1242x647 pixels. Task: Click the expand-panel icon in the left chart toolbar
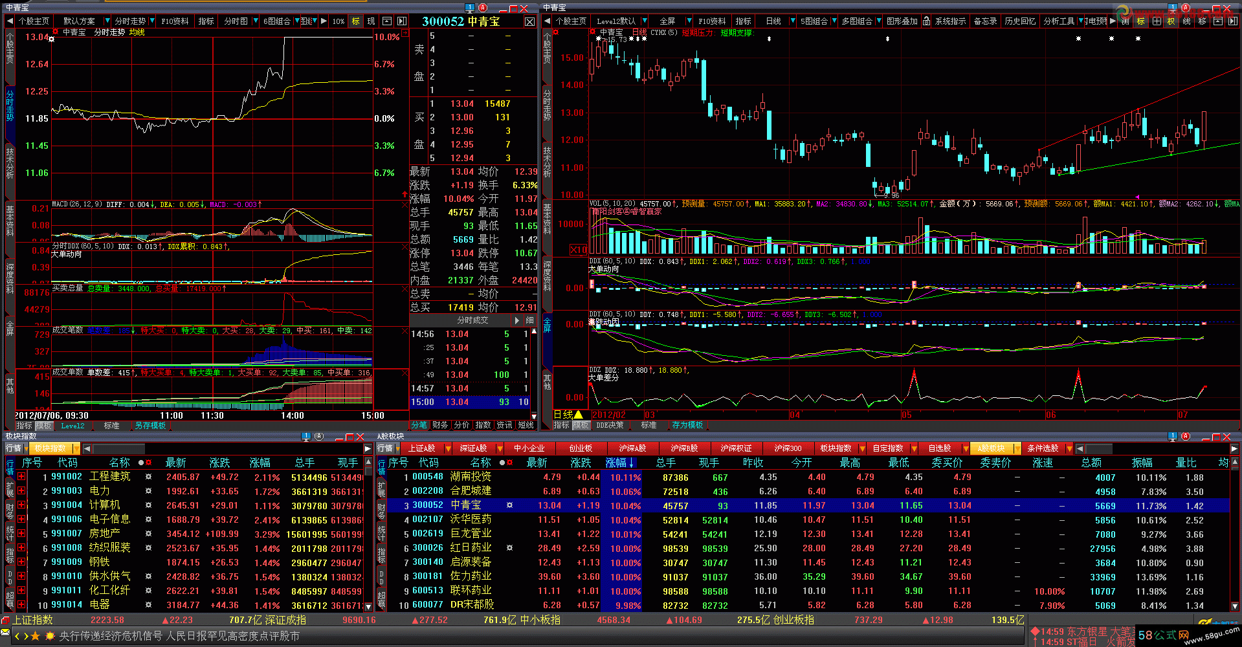point(387,21)
